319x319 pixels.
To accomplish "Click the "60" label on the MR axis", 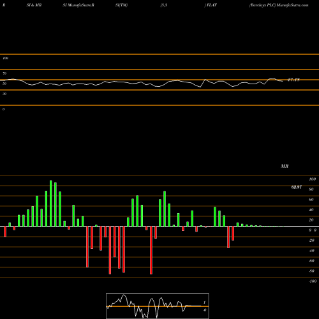I will 311,200.
